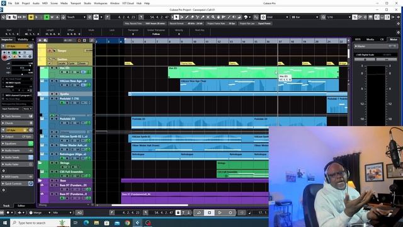Click the taskbar search box
The height and width of the screenshot is (227, 403).
coord(40,223)
